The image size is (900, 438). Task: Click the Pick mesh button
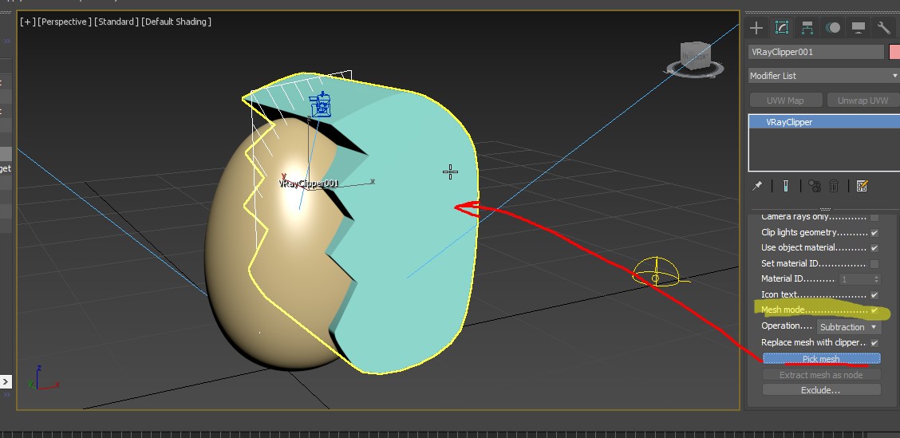pyautogui.click(x=821, y=359)
